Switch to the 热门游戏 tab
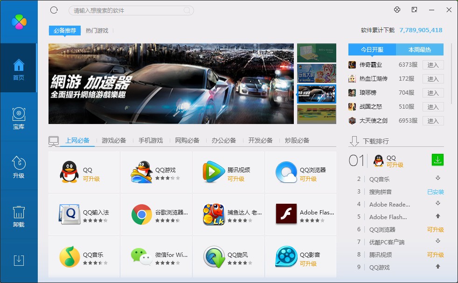458x283 pixels. (97, 30)
